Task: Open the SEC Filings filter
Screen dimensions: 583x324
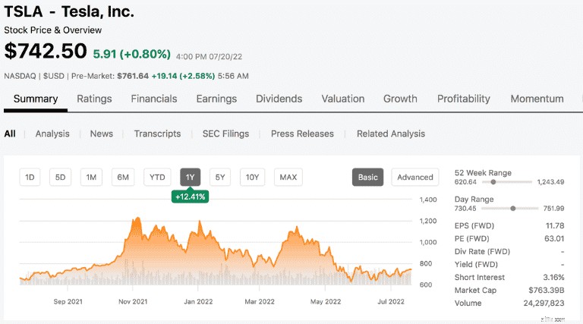Action: pos(225,134)
